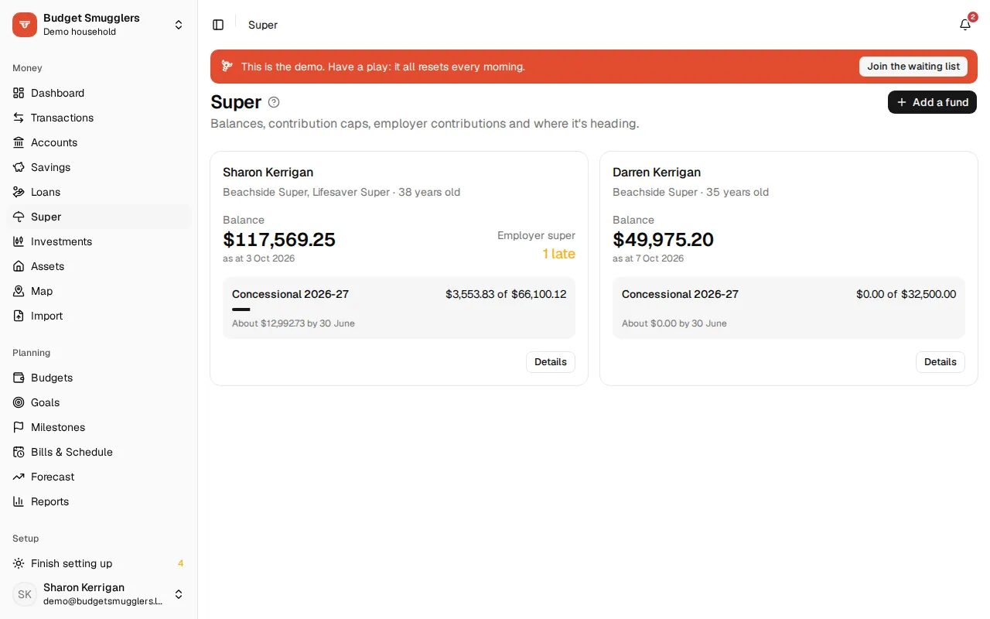Click "$0.00 of $32,500.00"

tap(906, 294)
